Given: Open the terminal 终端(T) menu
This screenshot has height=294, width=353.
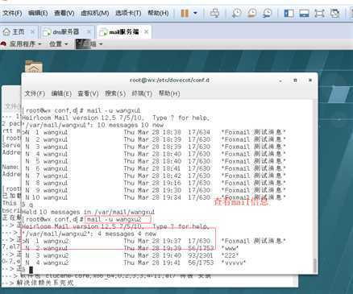Looking at the screenshot, I should tap(142, 93).
